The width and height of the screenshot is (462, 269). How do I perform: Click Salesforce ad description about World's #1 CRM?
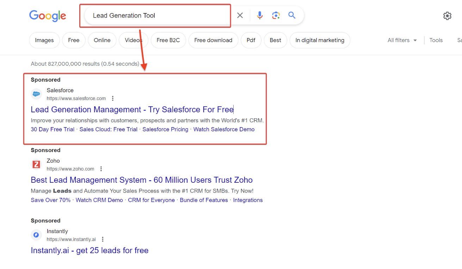pyautogui.click(x=147, y=120)
